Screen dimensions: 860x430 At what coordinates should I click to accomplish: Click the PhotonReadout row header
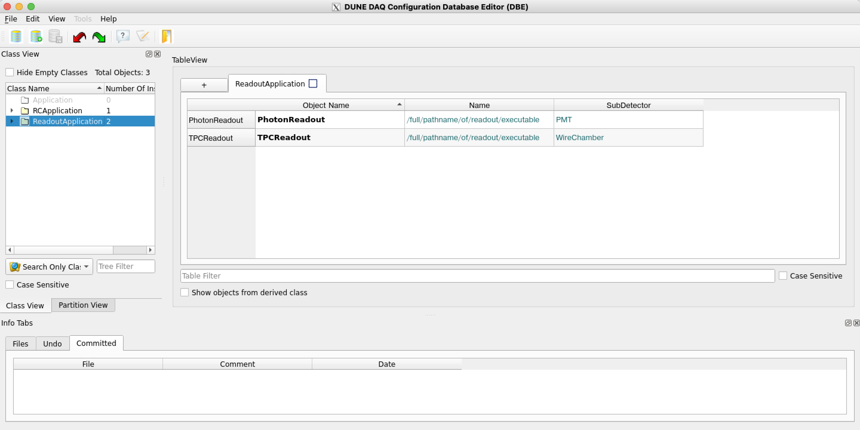(221, 120)
